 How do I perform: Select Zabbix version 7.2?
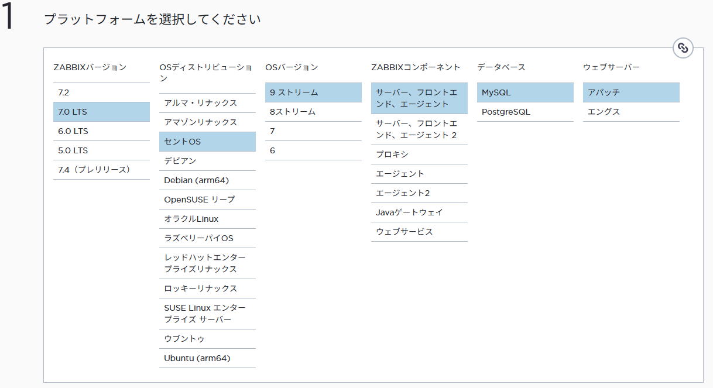pyautogui.click(x=101, y=92)
